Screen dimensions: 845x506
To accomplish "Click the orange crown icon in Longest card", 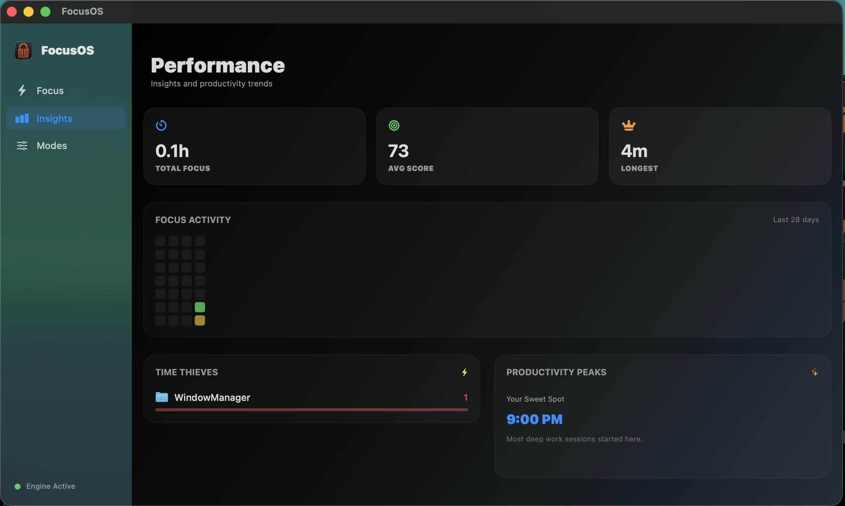I will 629,126.
